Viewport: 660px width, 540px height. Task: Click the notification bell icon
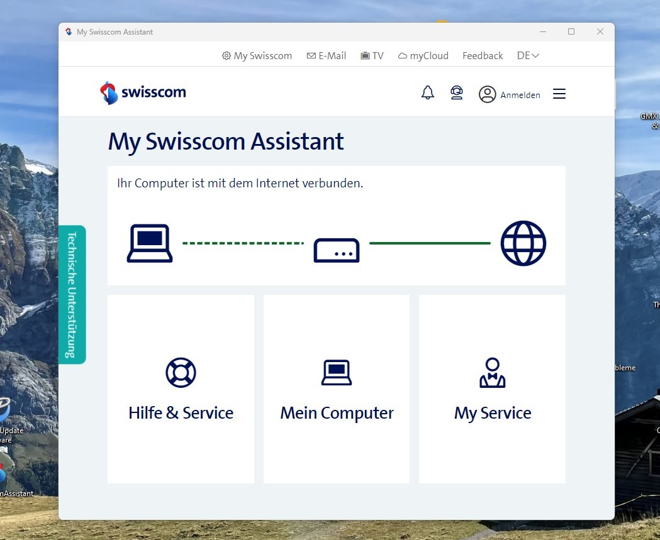pyautogui.click(x=428, y=93)
